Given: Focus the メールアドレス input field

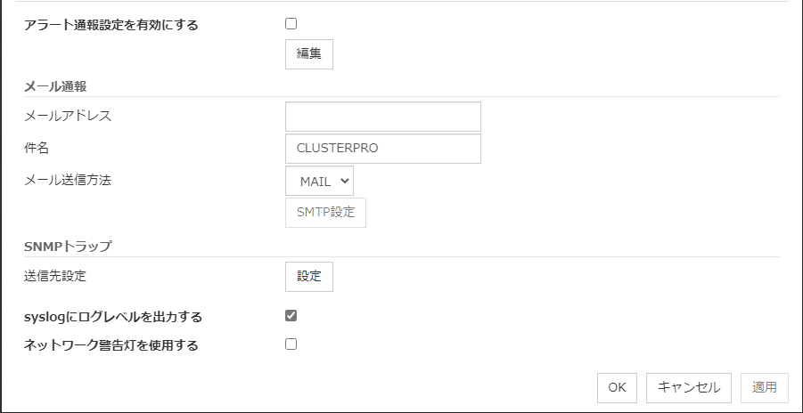Looking at the screenshot, I should 382,117.
